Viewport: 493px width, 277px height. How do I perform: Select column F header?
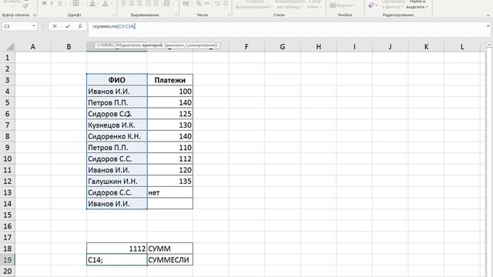tap(246, 47)
